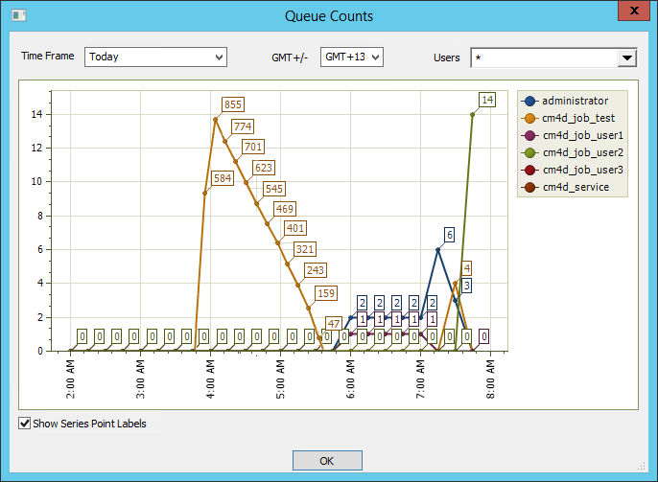Uncheck Show Series Point Labels checkbox

pos(24,423)
